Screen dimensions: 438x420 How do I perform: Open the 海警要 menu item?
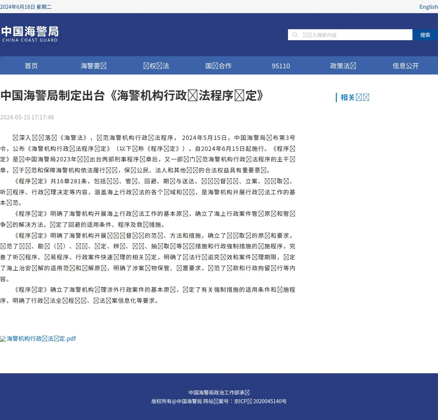click(x=93, y=66)
